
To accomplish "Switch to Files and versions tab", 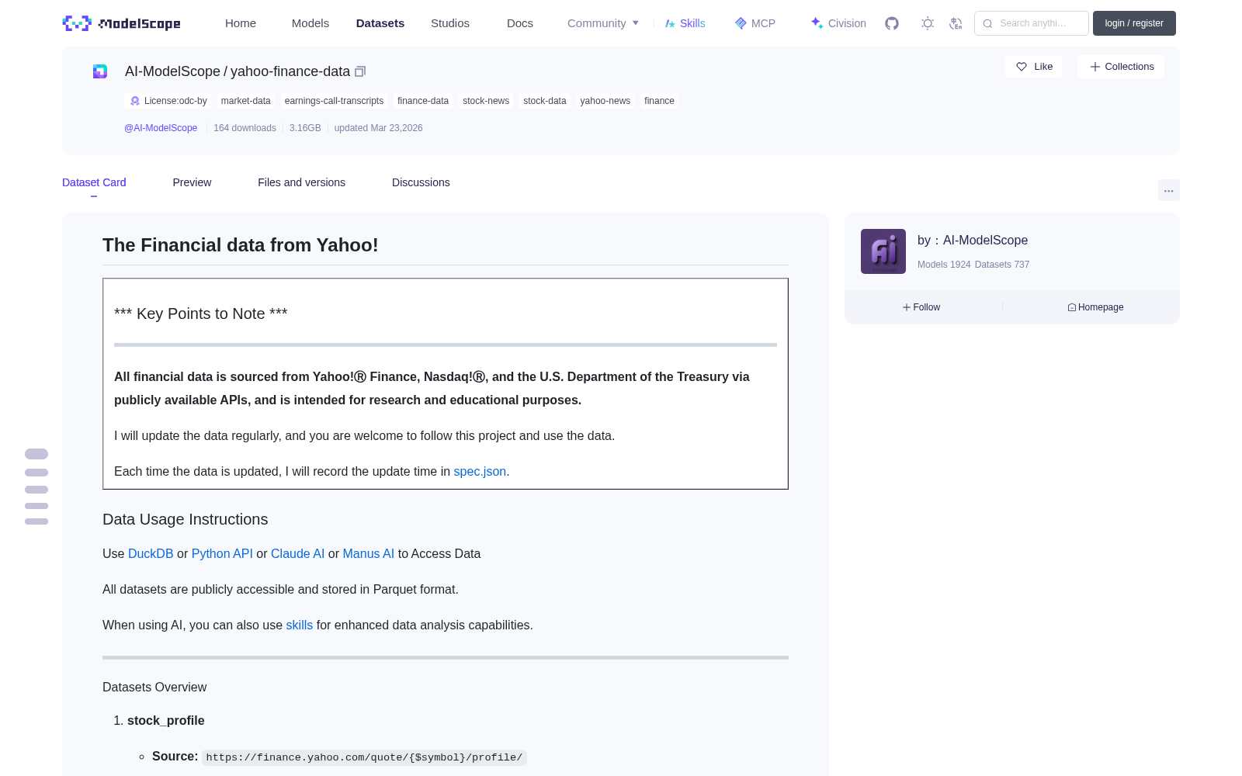I will [301, 182].
